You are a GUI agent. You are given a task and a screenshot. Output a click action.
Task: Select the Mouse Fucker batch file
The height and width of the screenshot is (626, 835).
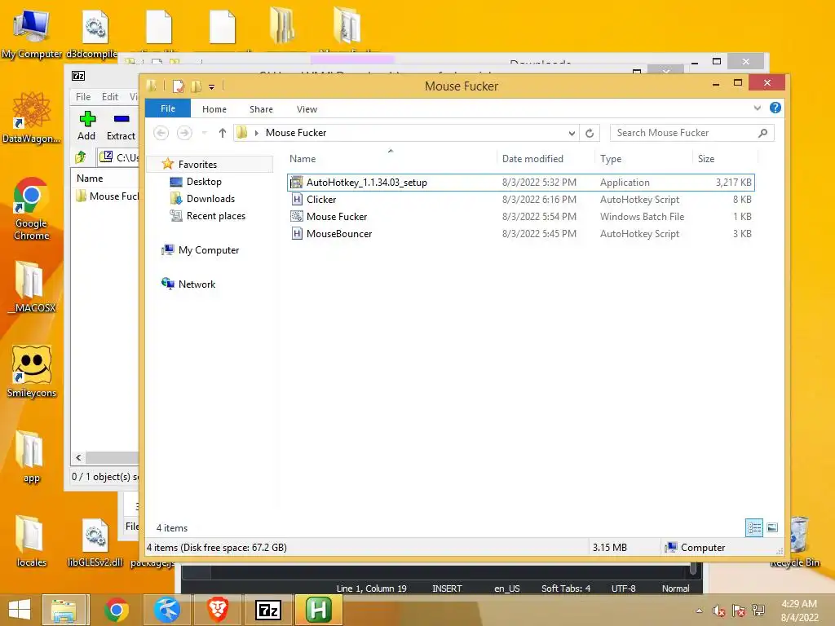coord(521,217)
